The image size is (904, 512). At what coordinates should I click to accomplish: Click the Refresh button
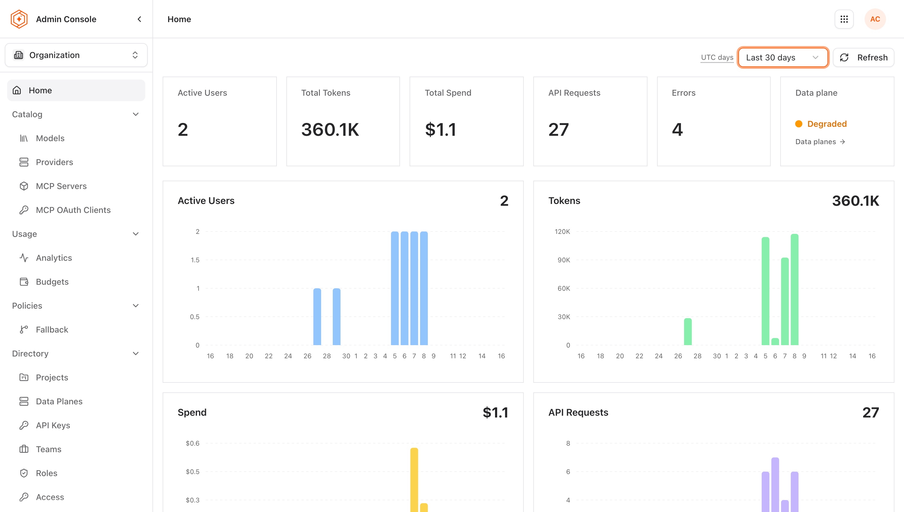tap(863, 57)
